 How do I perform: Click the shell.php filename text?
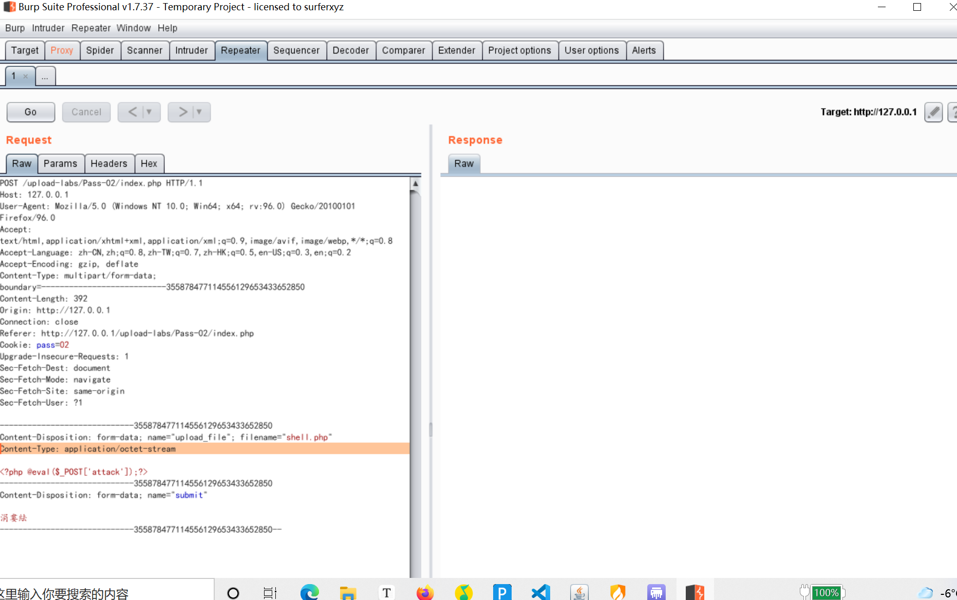pyautogui.click(x=307, y=437)
